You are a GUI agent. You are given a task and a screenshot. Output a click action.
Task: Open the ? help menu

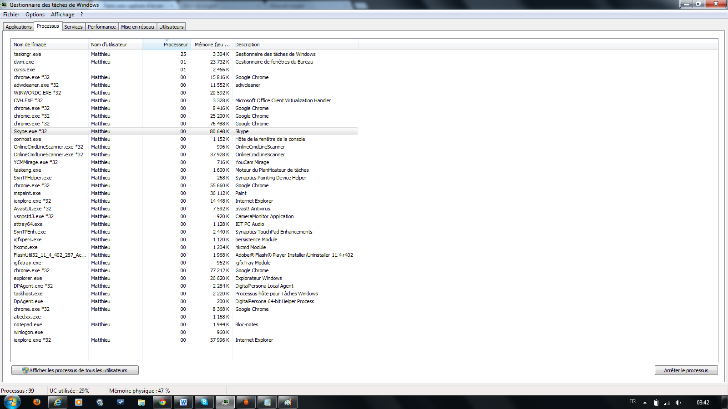(82, 15)
